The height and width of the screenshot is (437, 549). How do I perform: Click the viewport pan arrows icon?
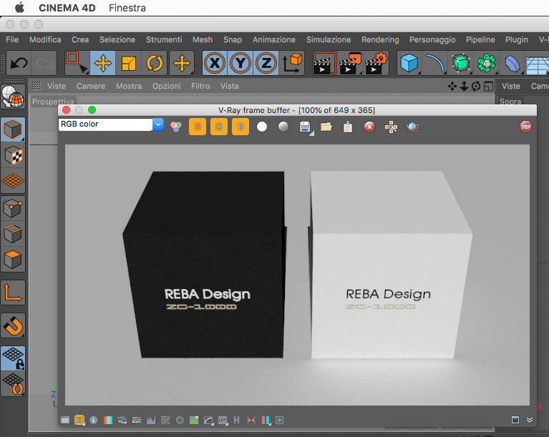[x=452, y=86]
